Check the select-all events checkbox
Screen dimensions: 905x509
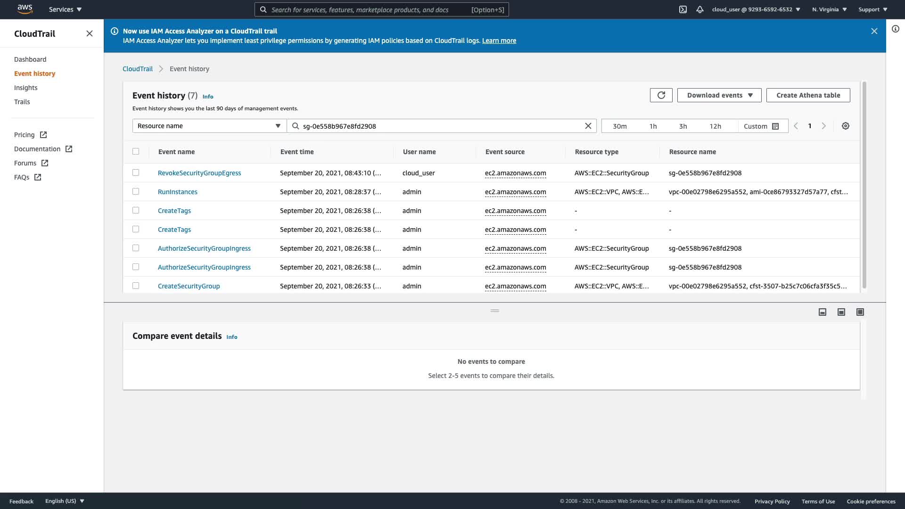(x=136, y=151)
